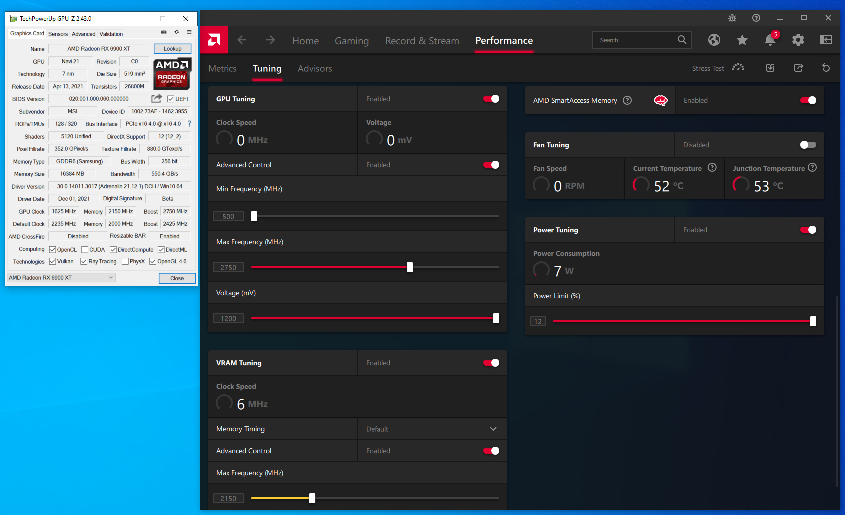Open GPU selection dropdown in GPU-Z
The image size is (845, 515).
click(62, 278)
